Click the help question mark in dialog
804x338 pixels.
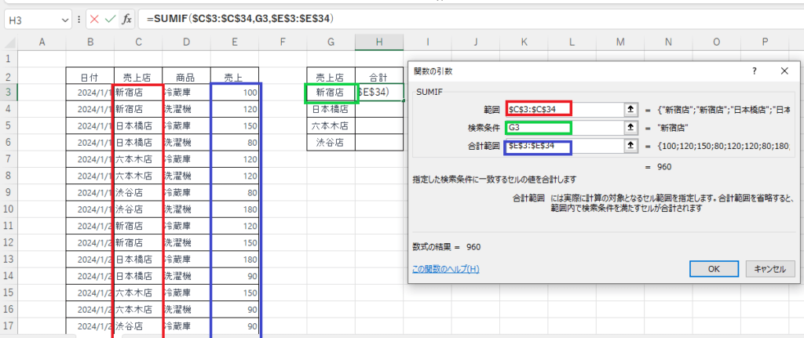pyautogui.click(x=755, y=71)
